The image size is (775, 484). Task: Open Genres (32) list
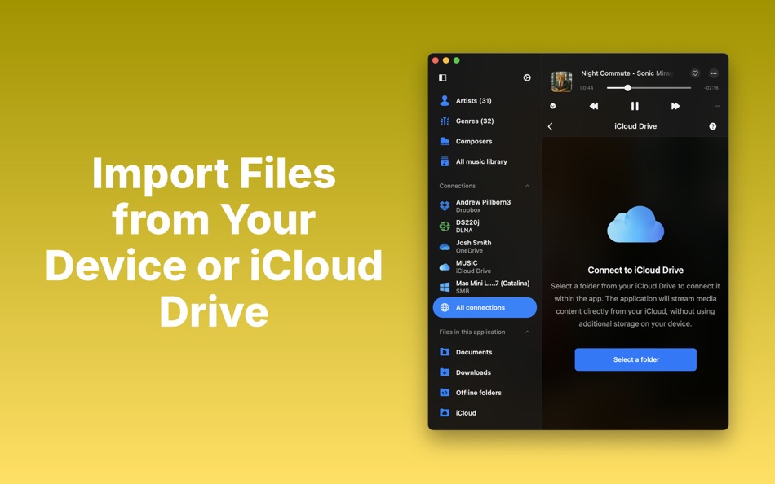pos(485,121)
